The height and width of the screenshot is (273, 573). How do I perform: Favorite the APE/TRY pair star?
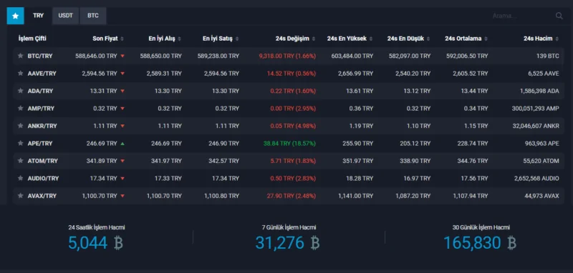tap(21, 144)
